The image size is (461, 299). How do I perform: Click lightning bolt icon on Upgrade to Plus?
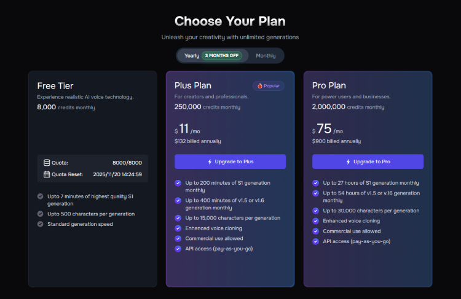click(x=210, y=161)
